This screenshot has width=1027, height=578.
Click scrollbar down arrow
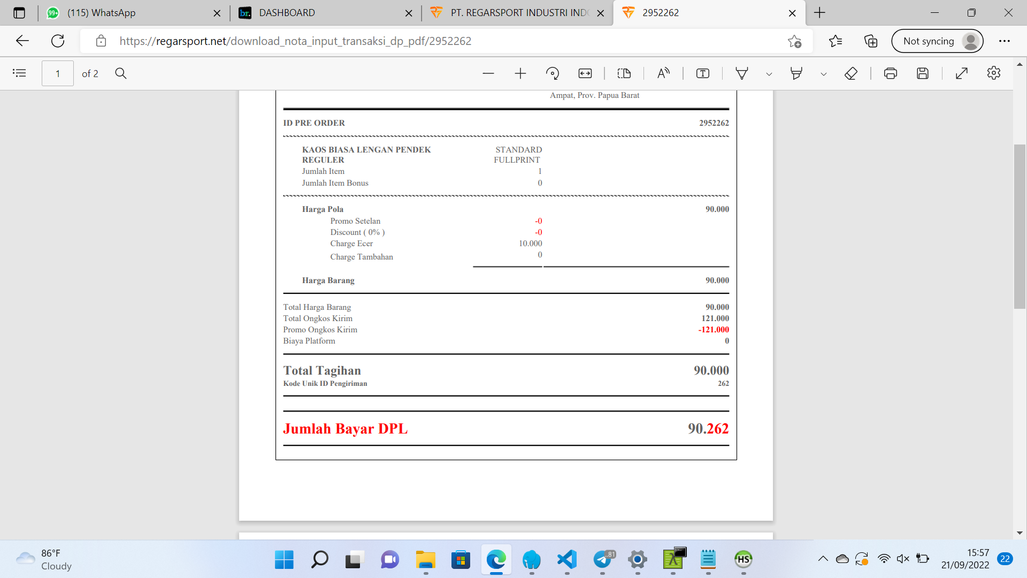pos(1020,533)
